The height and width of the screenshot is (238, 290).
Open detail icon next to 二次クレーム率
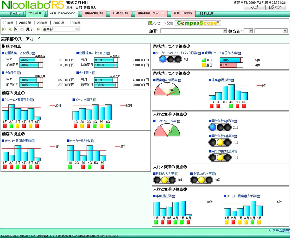(x=179, y=121)
